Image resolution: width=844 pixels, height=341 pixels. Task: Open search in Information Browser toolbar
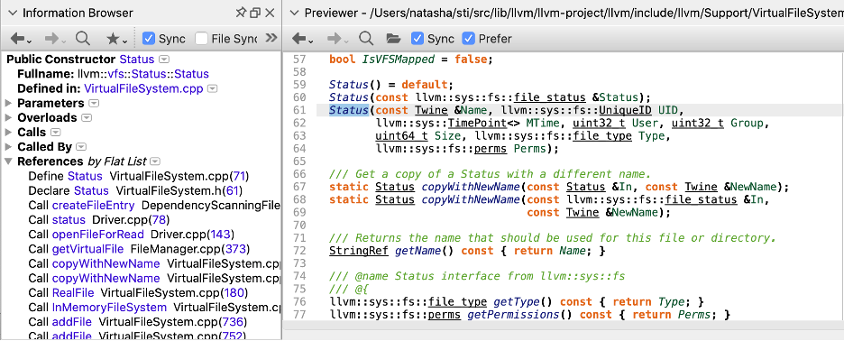tap(83, 38)
